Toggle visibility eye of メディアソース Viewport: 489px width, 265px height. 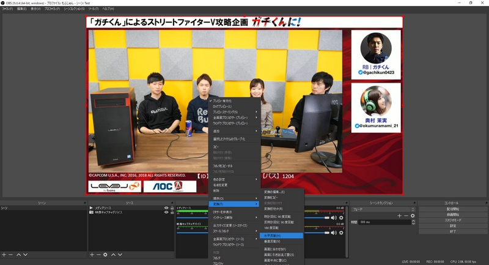click(x=166, y=208)
